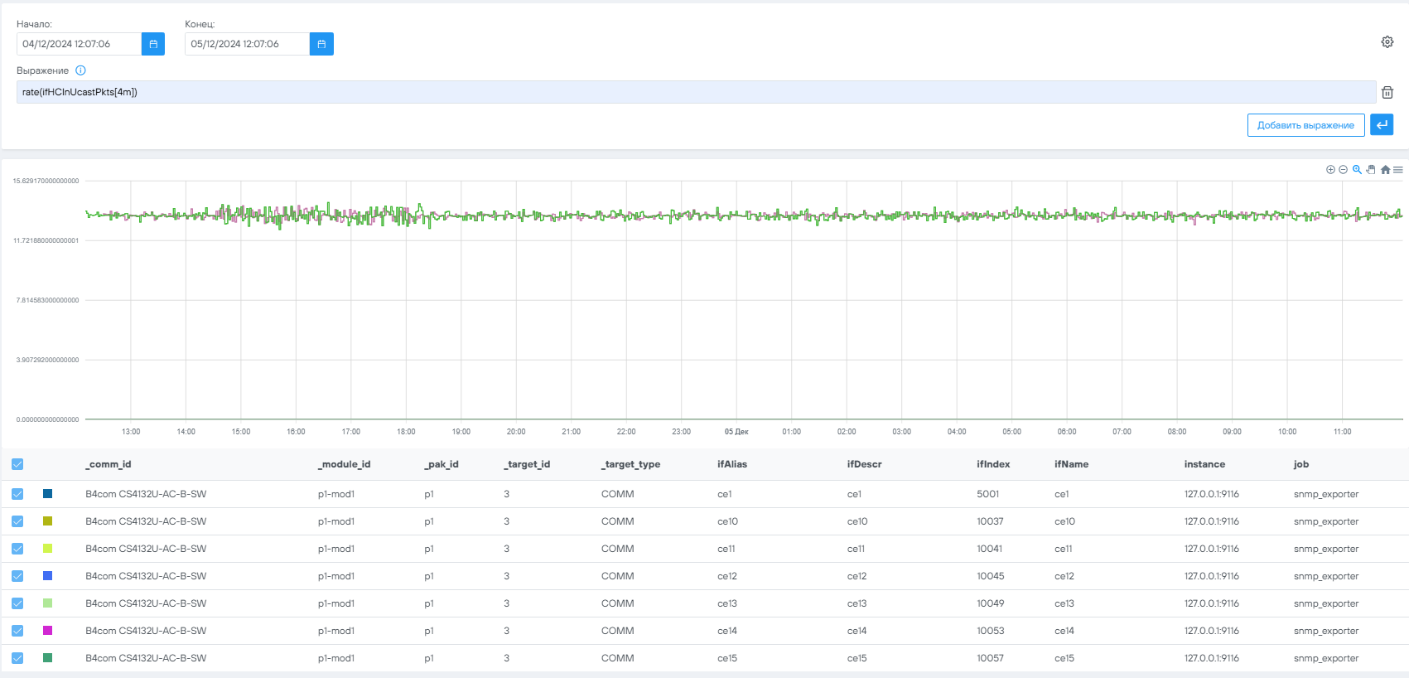Uncheck the ce14 series row checkbox

point(17,631)
